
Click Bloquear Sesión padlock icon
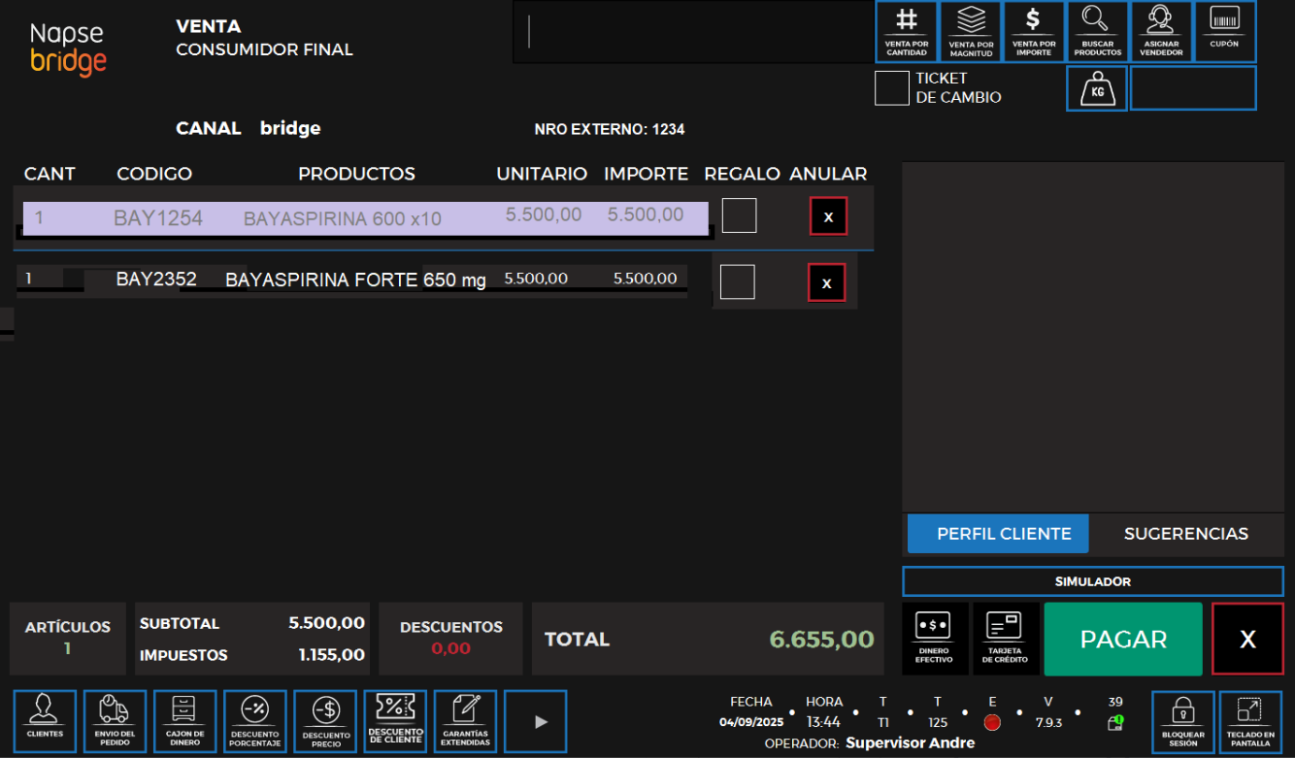[1183, 721]
